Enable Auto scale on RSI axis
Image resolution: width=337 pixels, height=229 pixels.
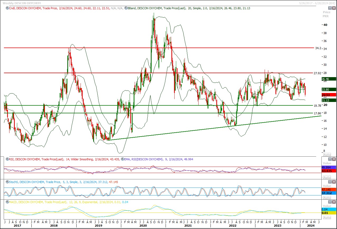327,177
